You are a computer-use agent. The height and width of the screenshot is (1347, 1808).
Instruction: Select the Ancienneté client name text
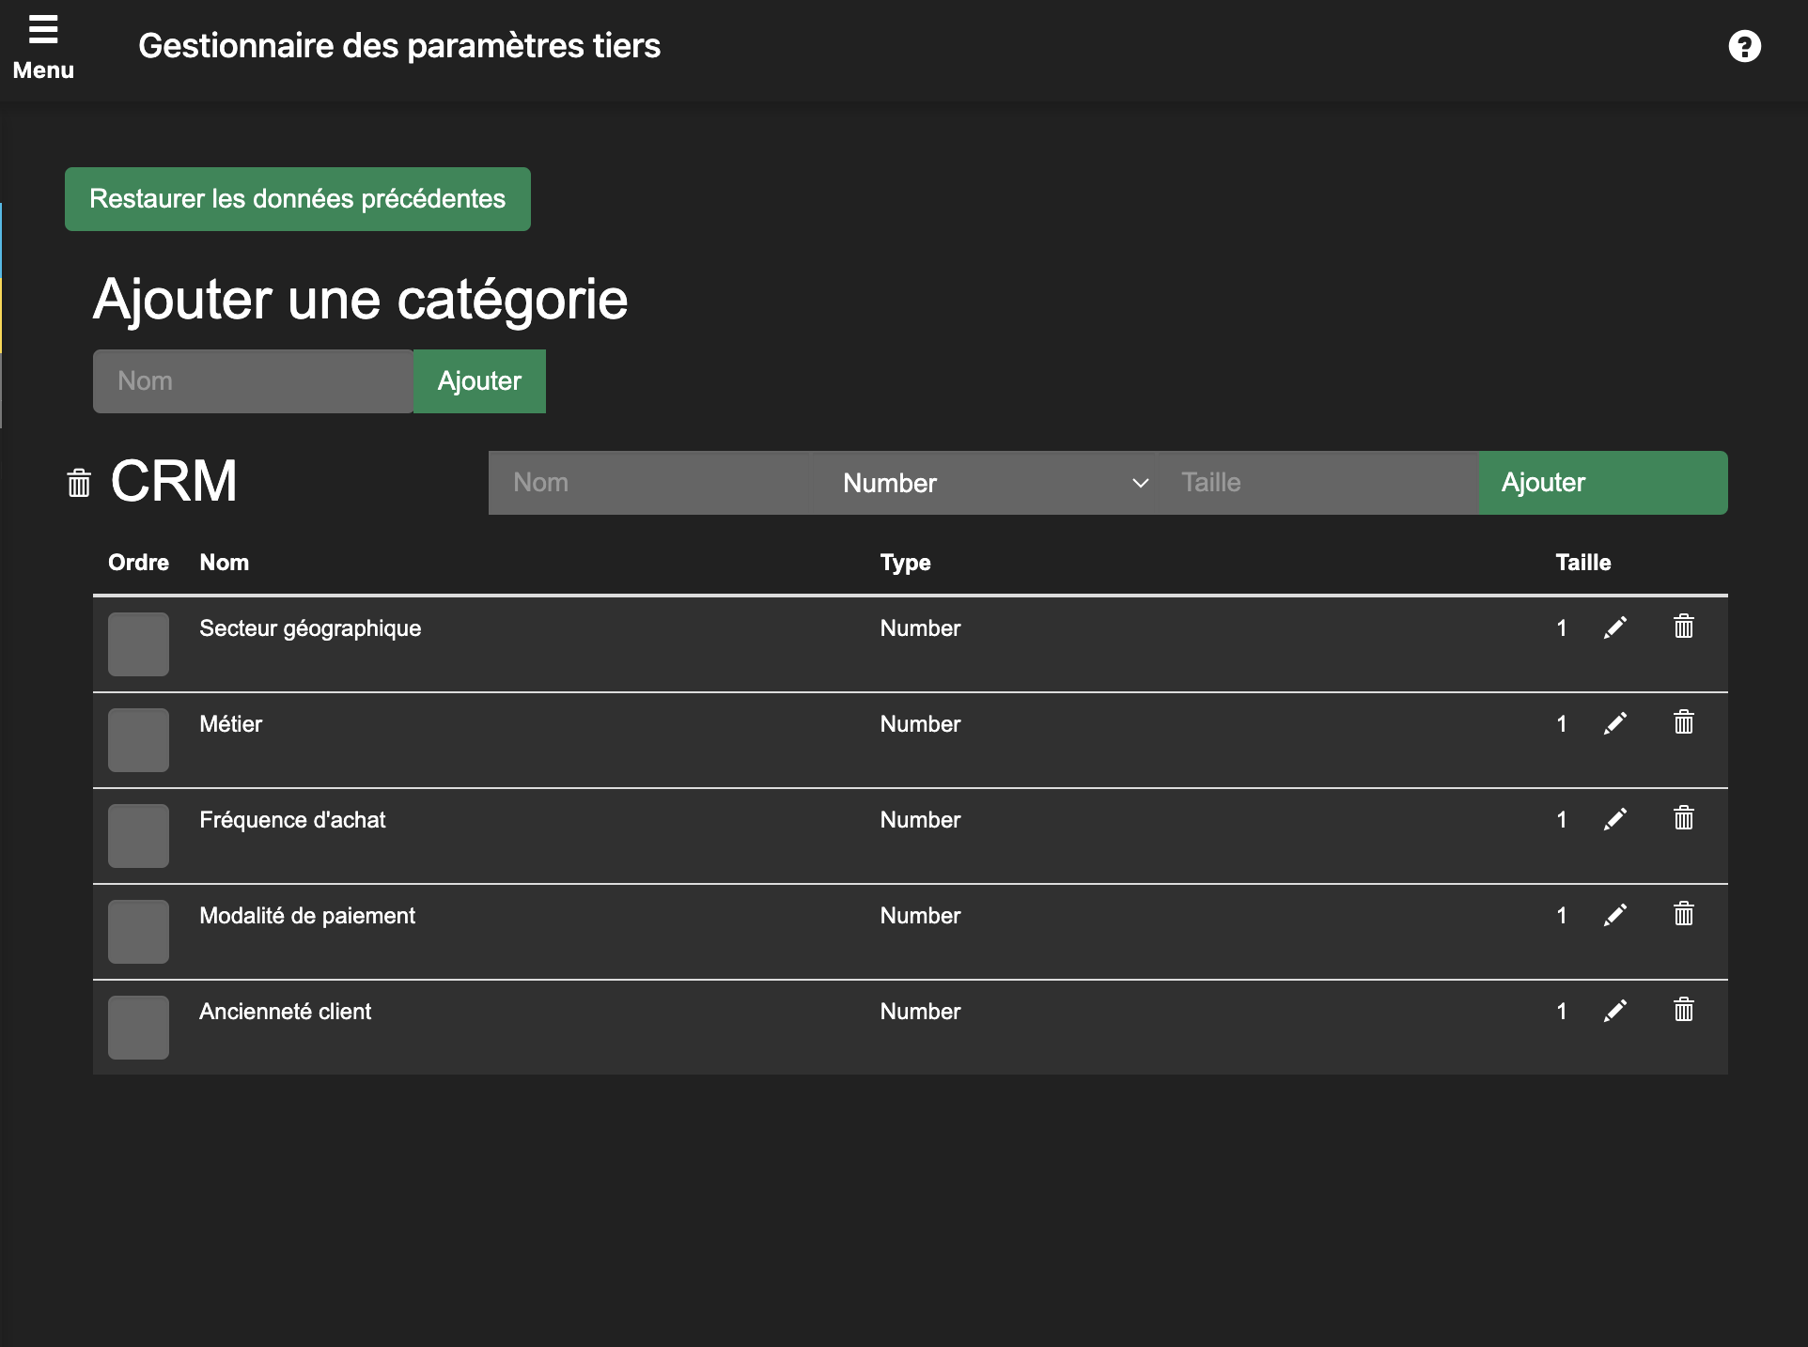click(x=285, y=1012)
